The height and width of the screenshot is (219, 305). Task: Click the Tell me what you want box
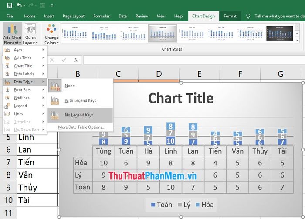280,16
